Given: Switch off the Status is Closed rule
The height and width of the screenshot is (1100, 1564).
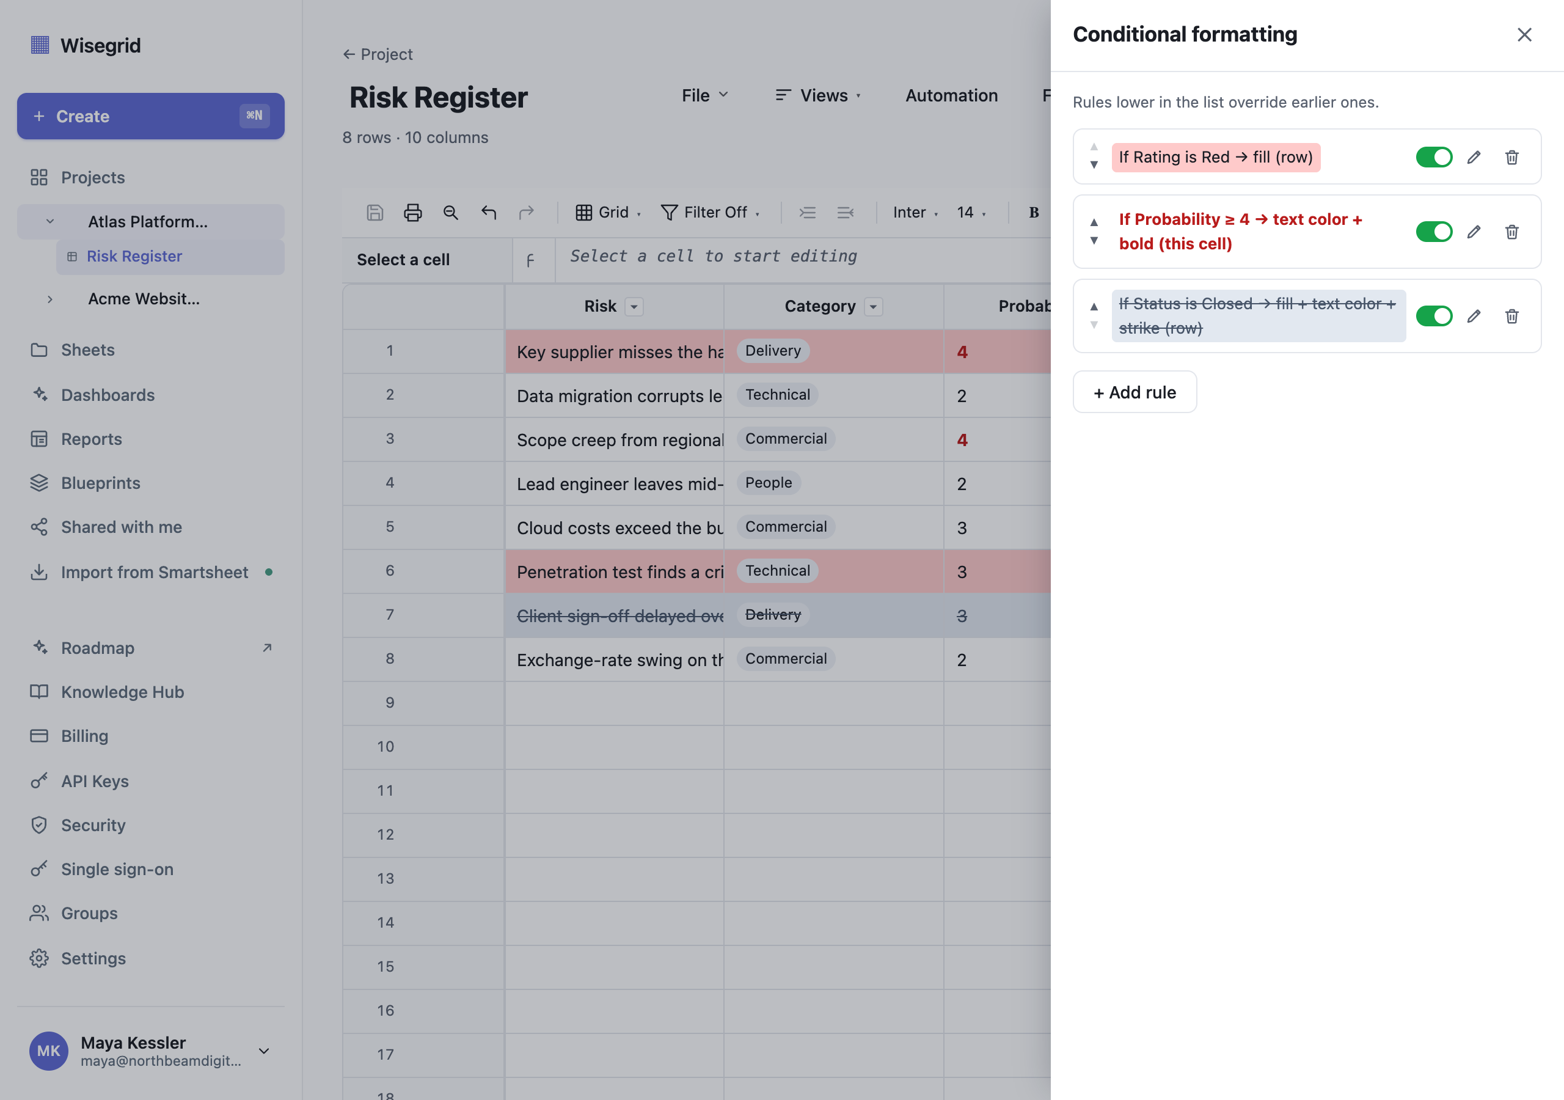Looking at the screenshot, I should [1434, 316].
